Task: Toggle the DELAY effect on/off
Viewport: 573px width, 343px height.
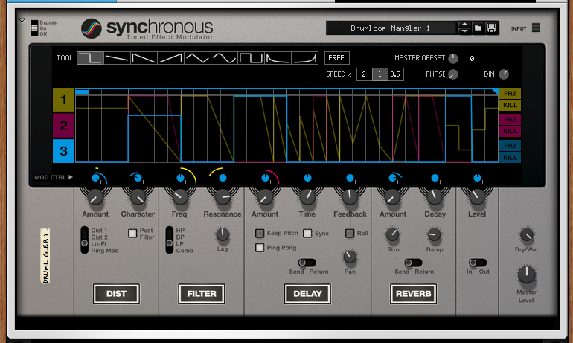Action: coord(307,294)
